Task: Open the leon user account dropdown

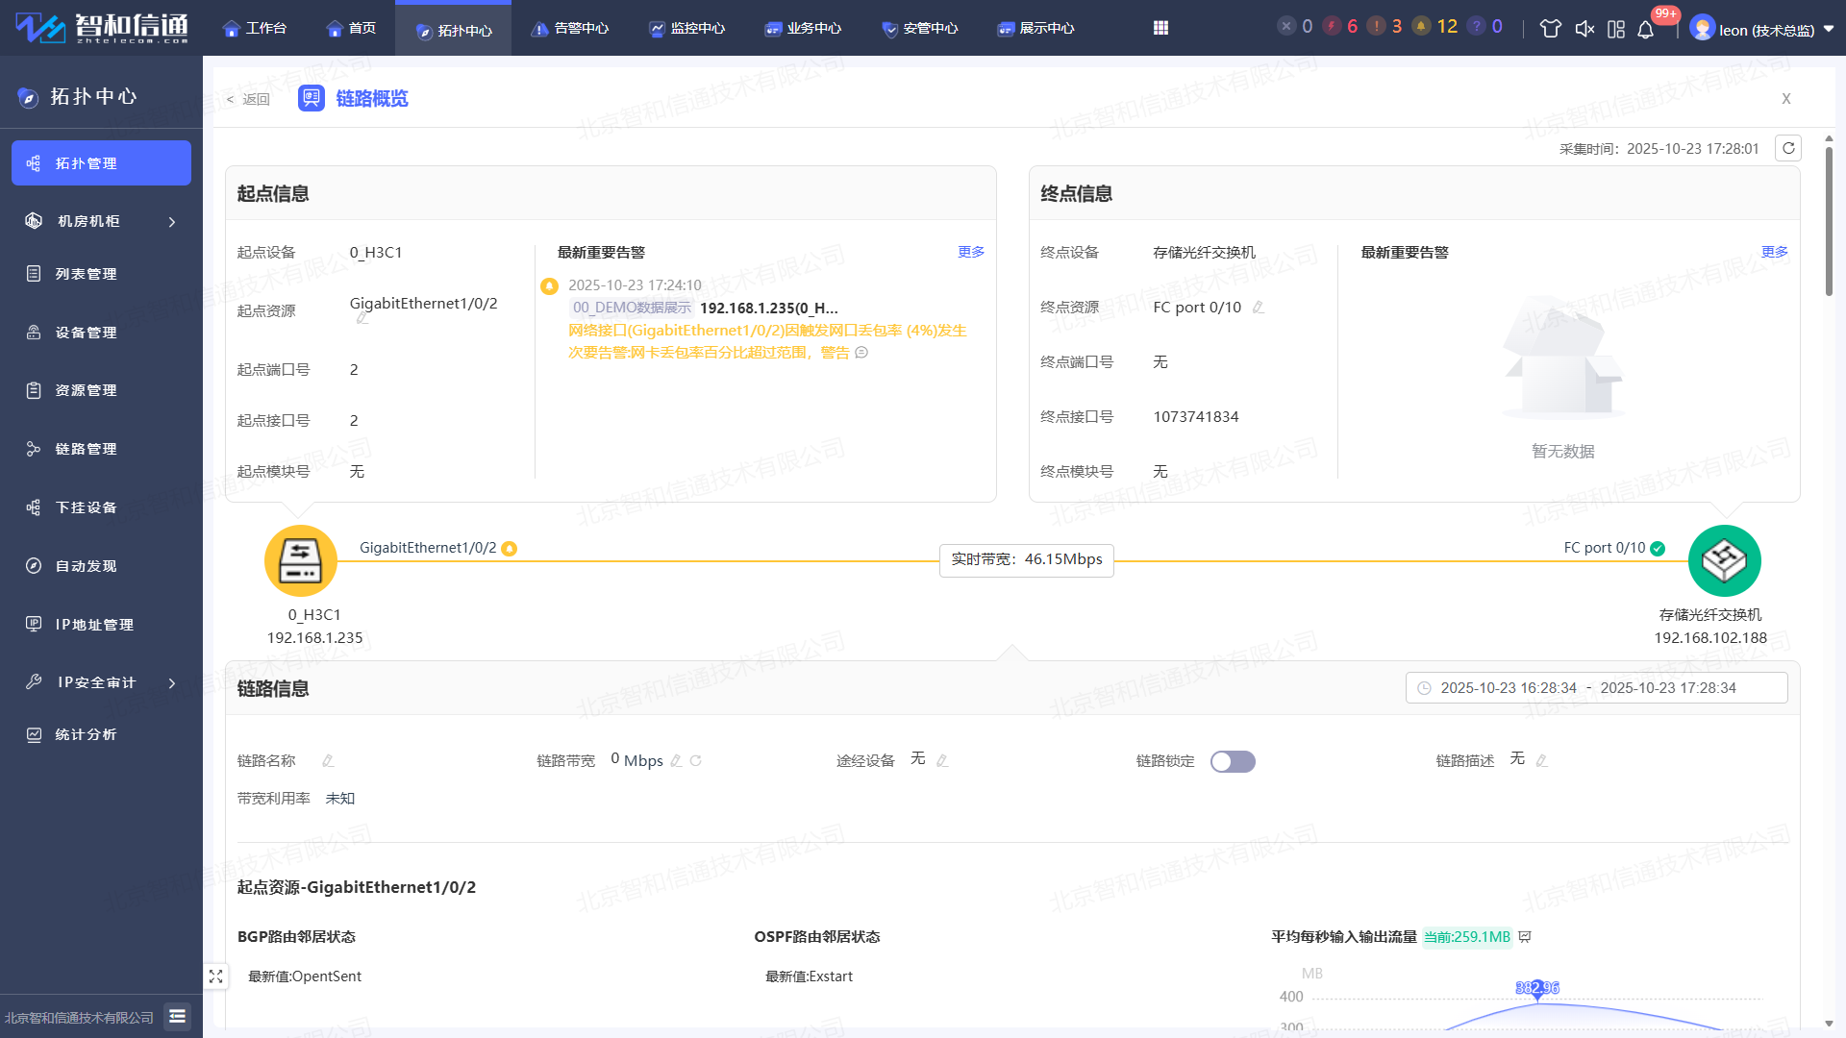Action: coord(1763,29)
